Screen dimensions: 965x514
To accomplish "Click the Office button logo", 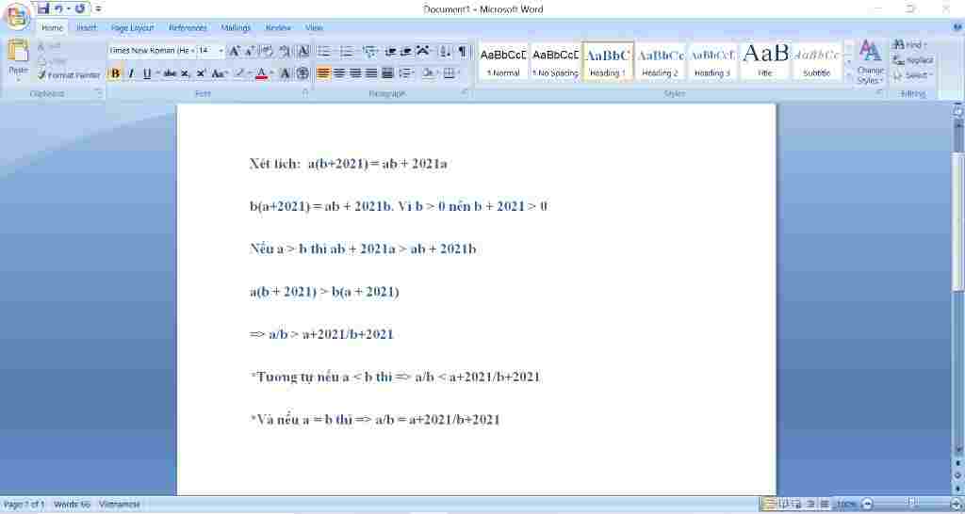I will click(17, 17).
